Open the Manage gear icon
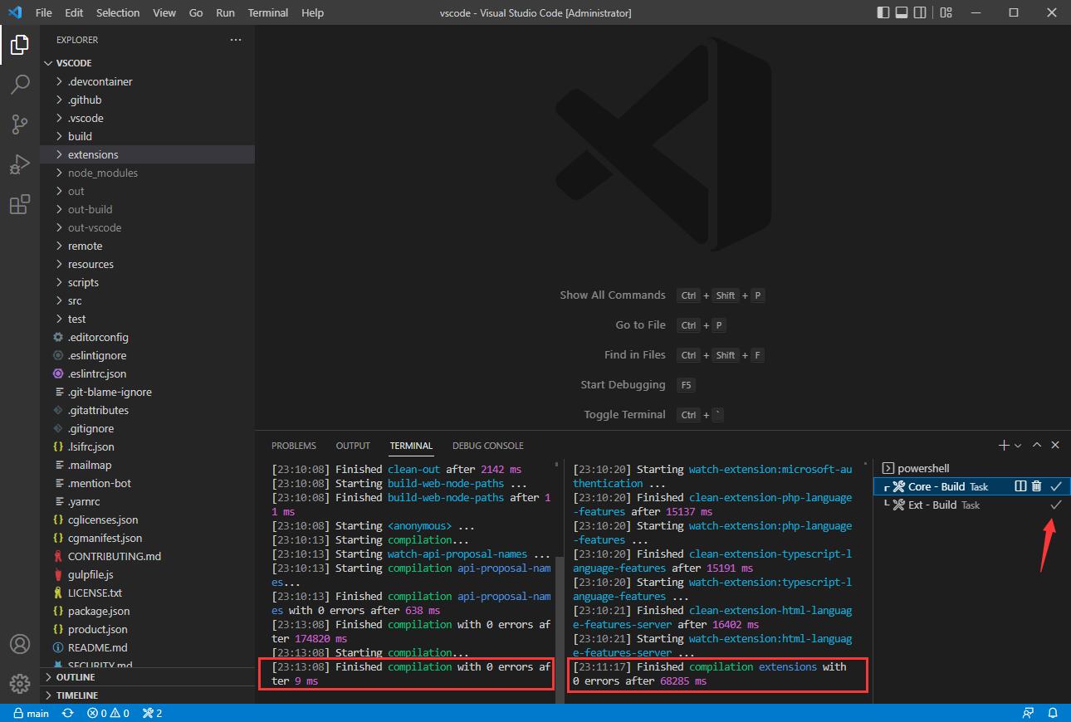 (20, 683)
